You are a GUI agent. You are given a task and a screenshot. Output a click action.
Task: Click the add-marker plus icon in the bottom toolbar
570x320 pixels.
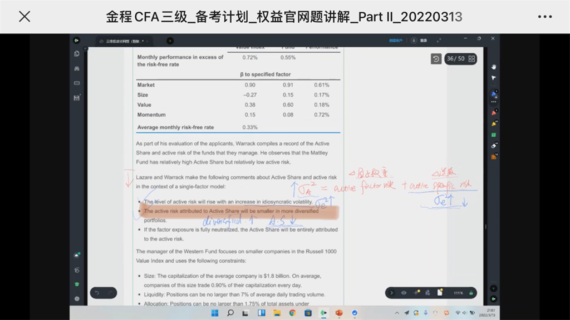[416, 292]
